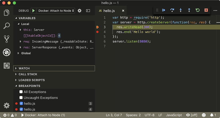Screen dimensions: 220x118
Task: Change encoding via UTF-8
Action: click(x=150, y=115)
